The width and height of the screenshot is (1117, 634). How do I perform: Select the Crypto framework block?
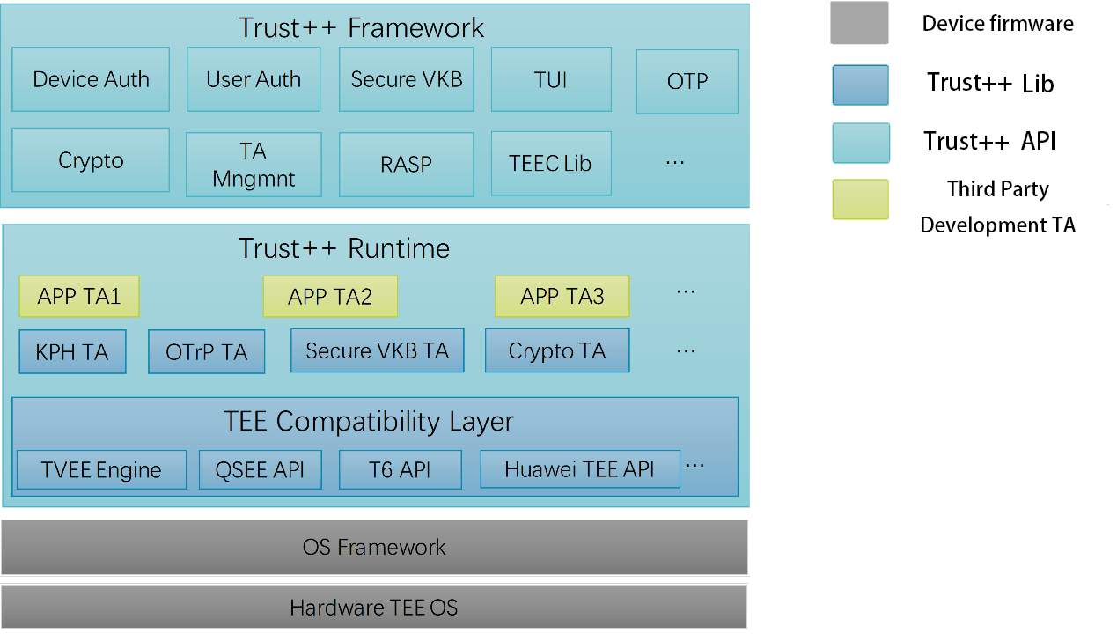[x=91, y=160]
